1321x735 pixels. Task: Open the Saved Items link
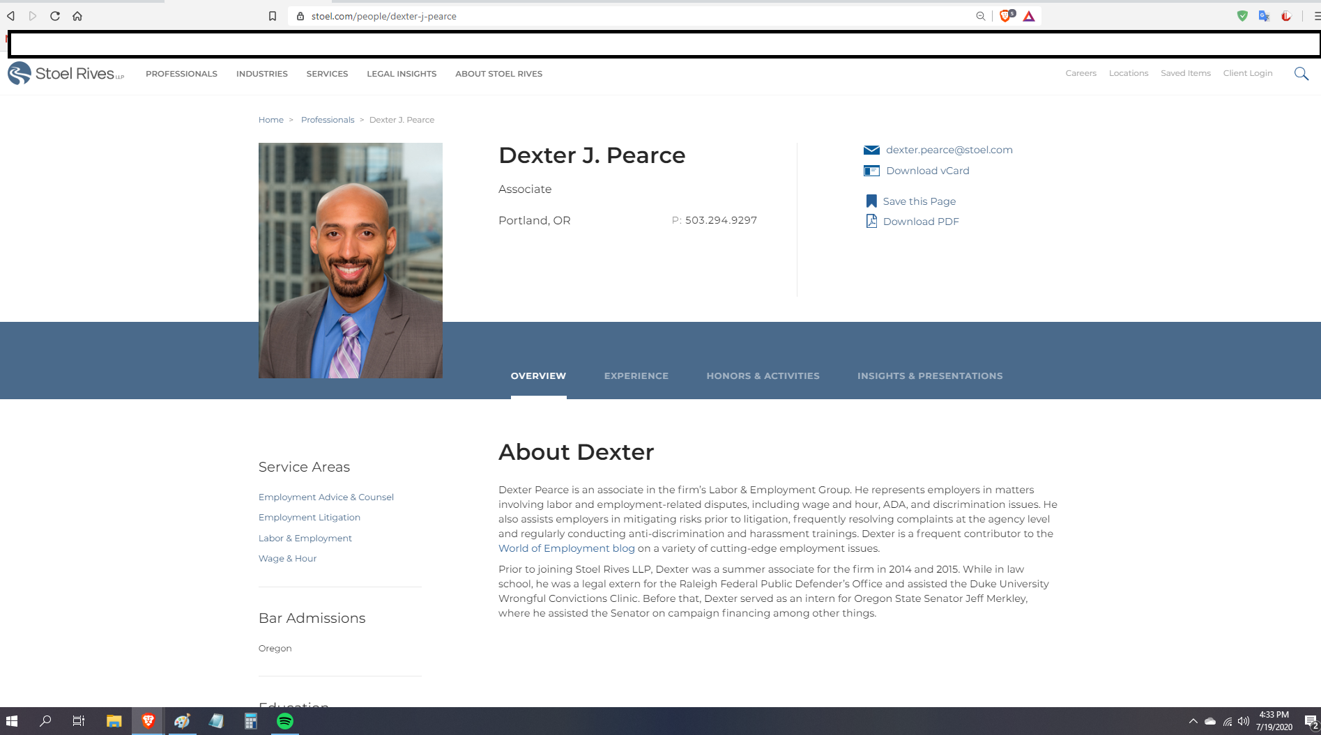point(1185,73)
